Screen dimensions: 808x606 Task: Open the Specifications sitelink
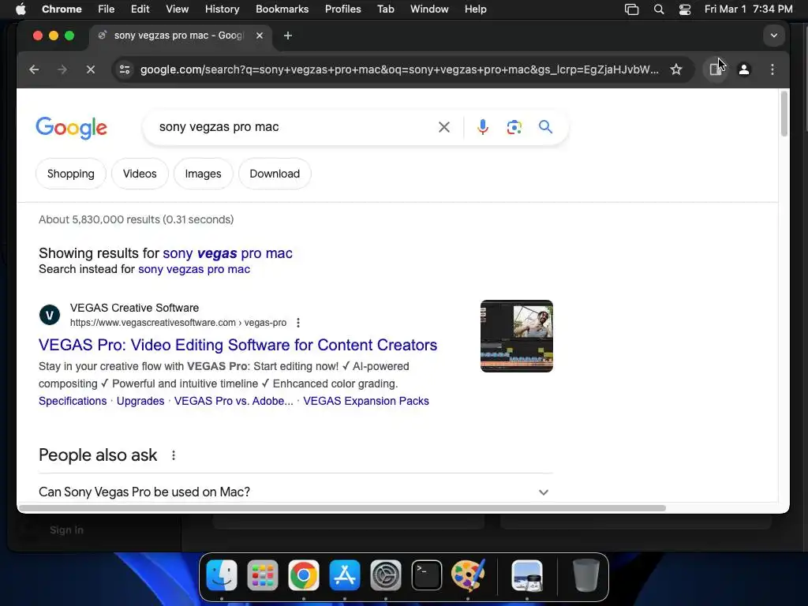pyautogui.click(x=73, y=401)
